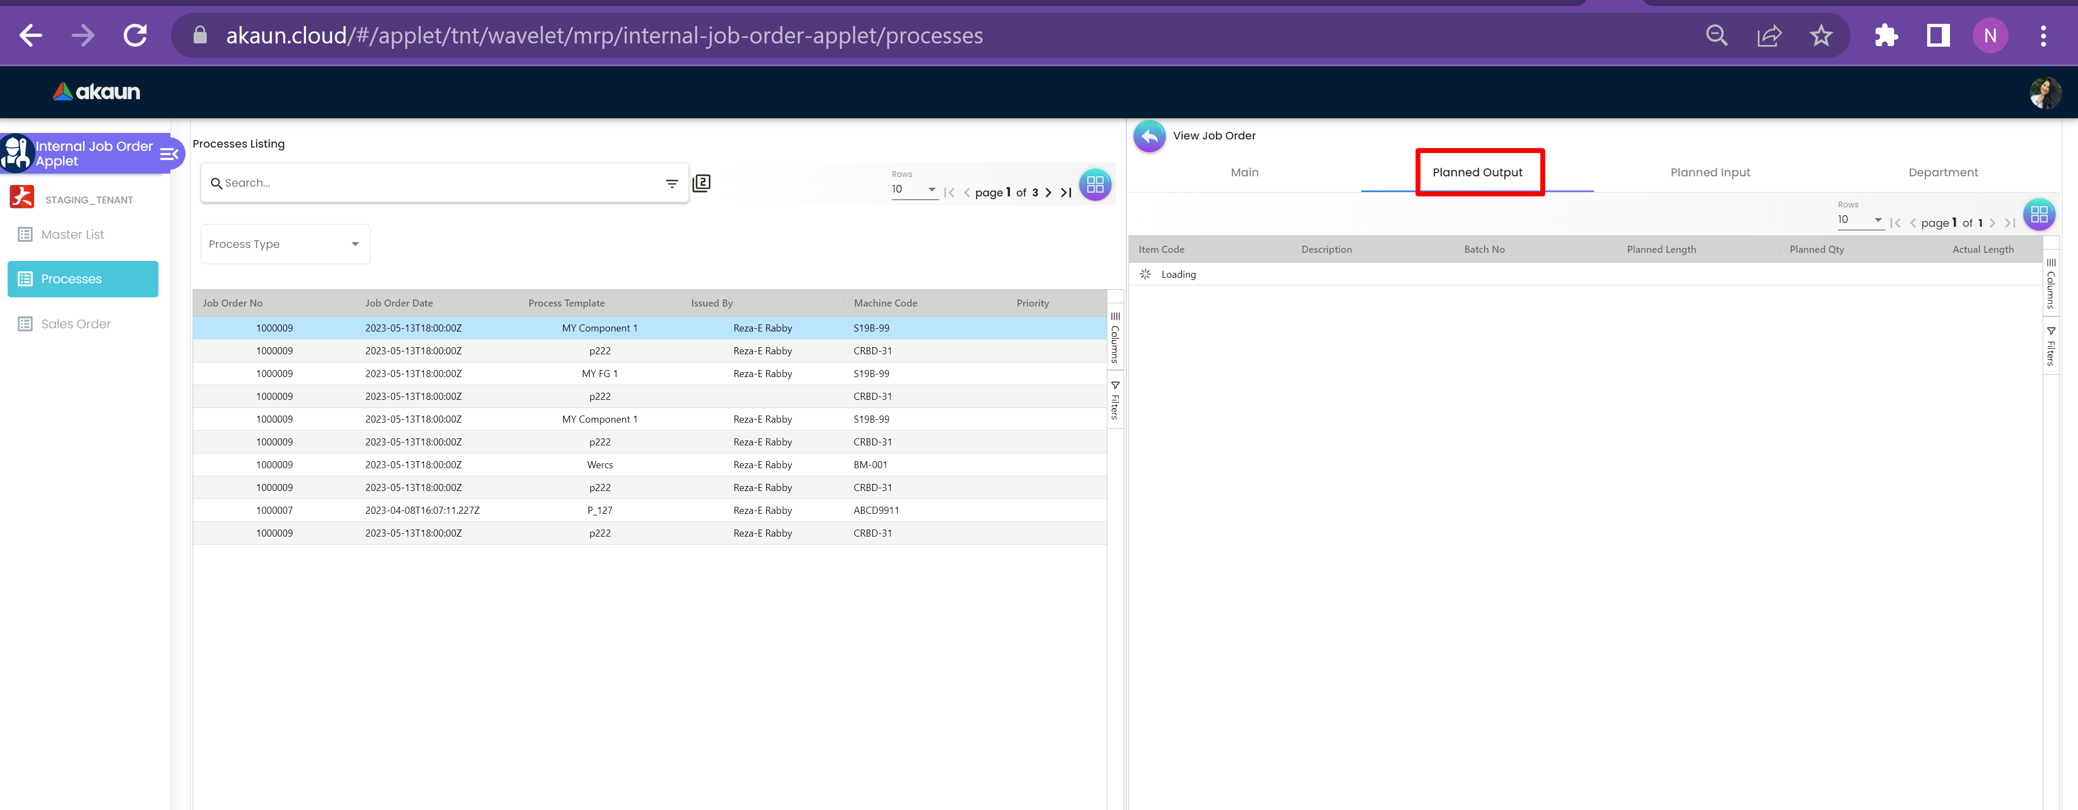Toggle the Columns side panel in Planned Output
The image size is (2078, 810).
pos(2050,284)
